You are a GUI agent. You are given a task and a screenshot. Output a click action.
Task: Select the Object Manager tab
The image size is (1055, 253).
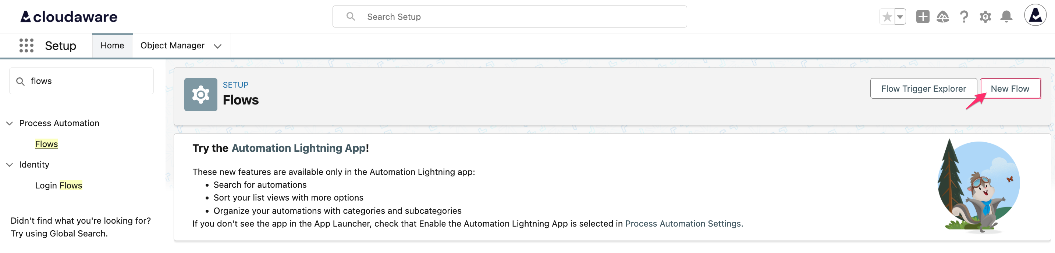[172, 45]
